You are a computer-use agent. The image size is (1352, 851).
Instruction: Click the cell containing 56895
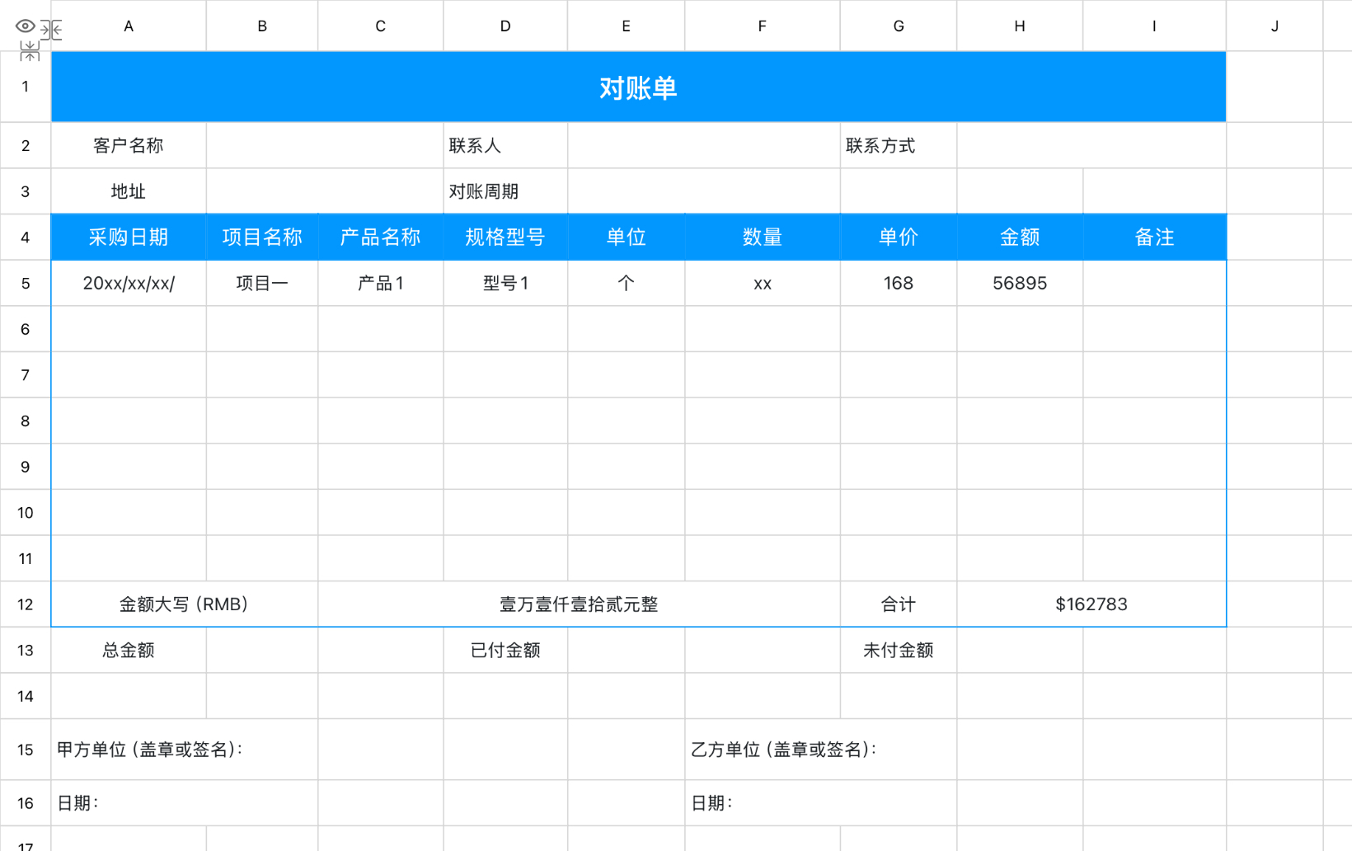click(1019, 283)
